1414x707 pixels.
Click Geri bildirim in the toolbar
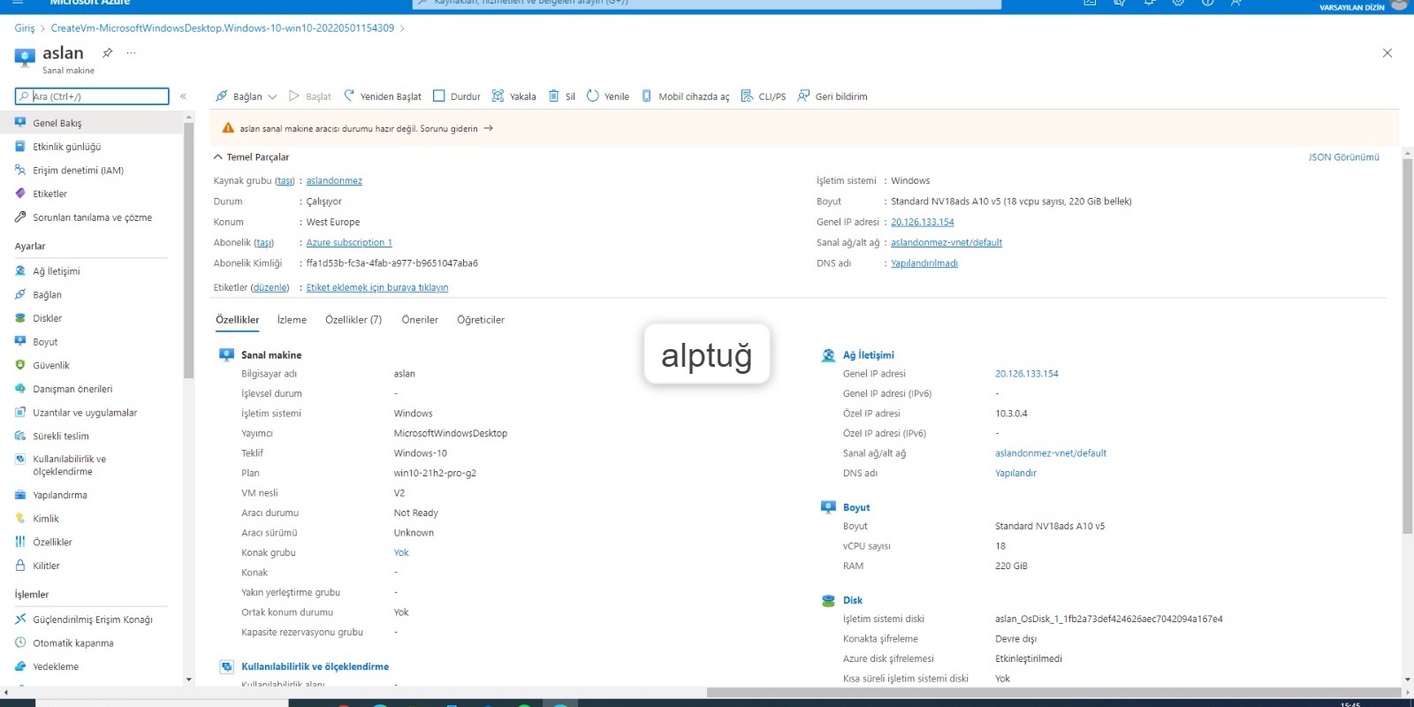coord(832,96)
